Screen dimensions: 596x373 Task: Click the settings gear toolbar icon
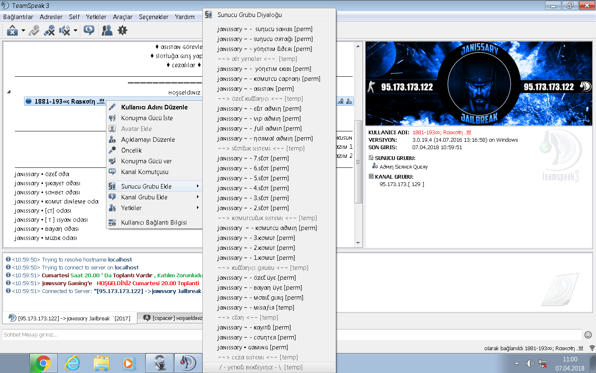(x=123, y=30)
